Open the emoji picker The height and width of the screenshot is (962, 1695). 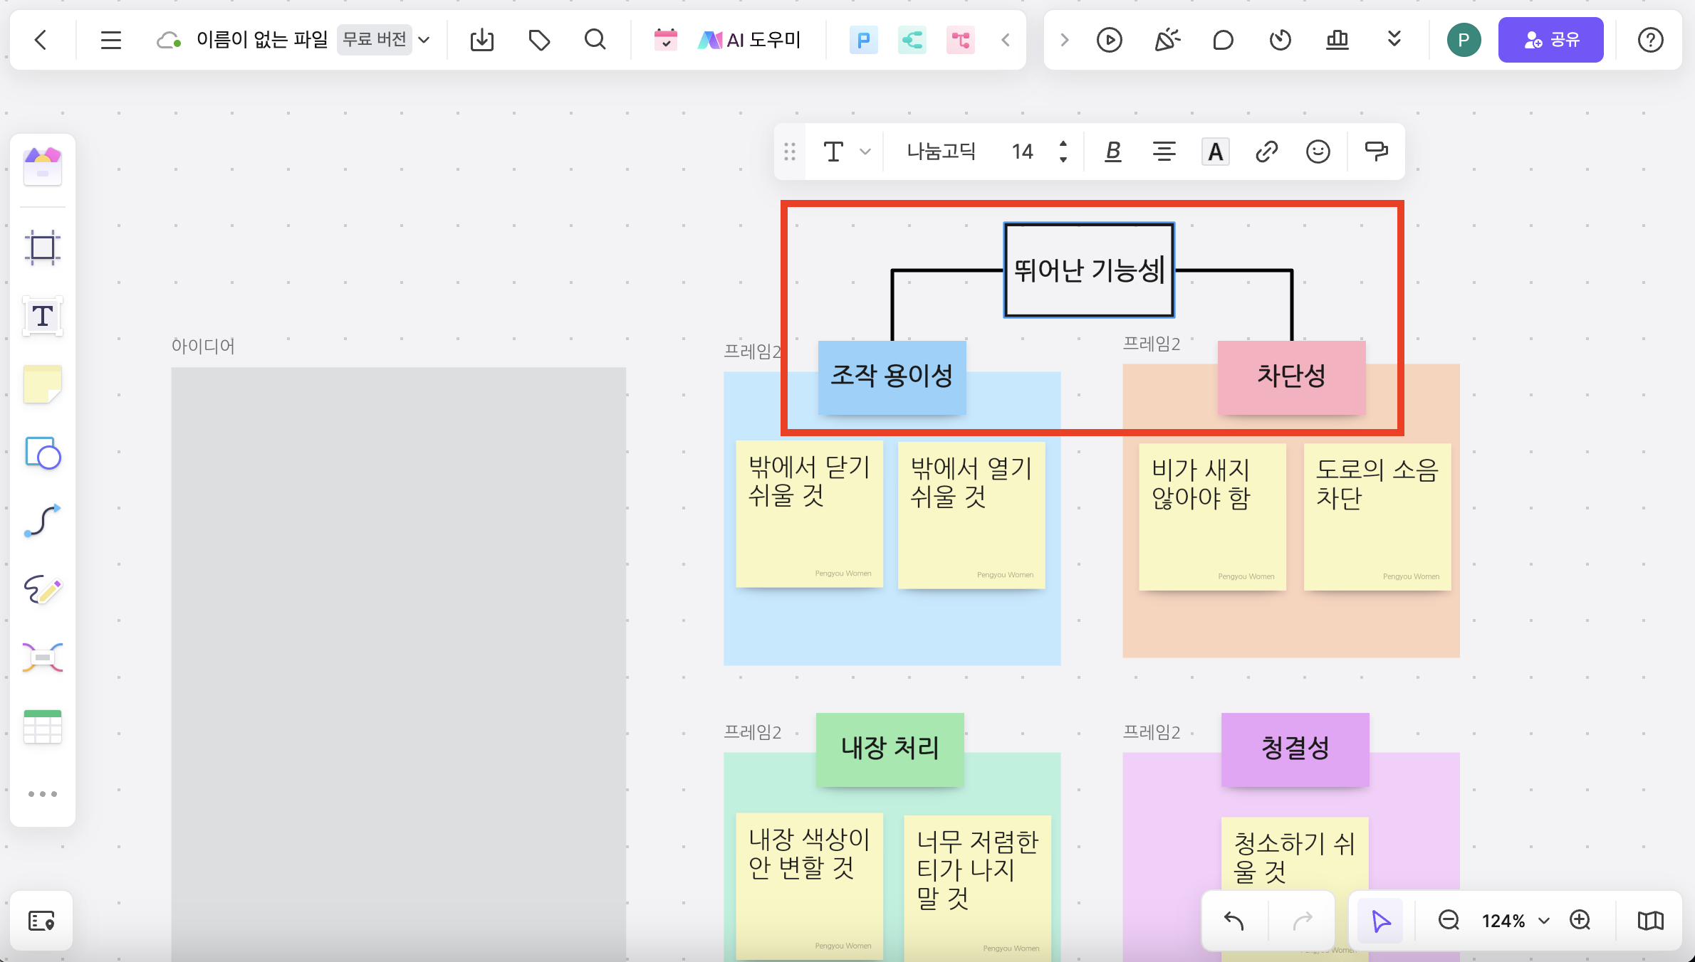1318,152
